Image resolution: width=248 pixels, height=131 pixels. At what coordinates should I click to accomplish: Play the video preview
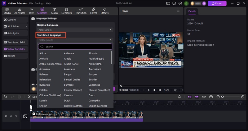click(149, 90)
